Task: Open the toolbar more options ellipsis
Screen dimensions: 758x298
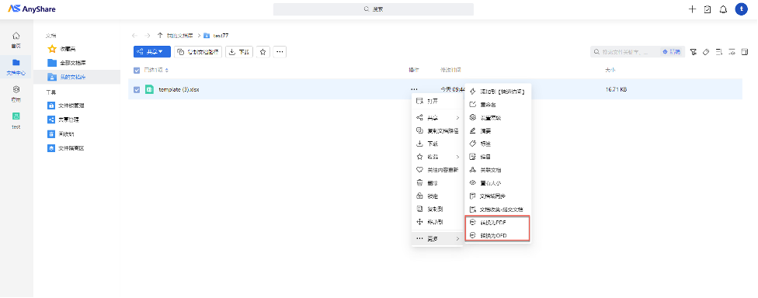Action: click(280, 52)
